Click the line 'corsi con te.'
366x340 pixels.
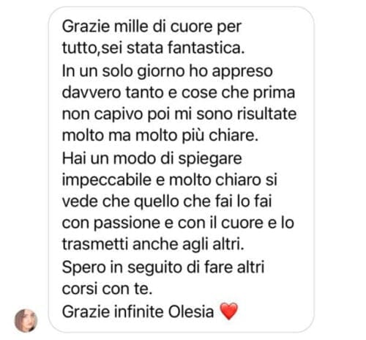click(x=107, y=289)
